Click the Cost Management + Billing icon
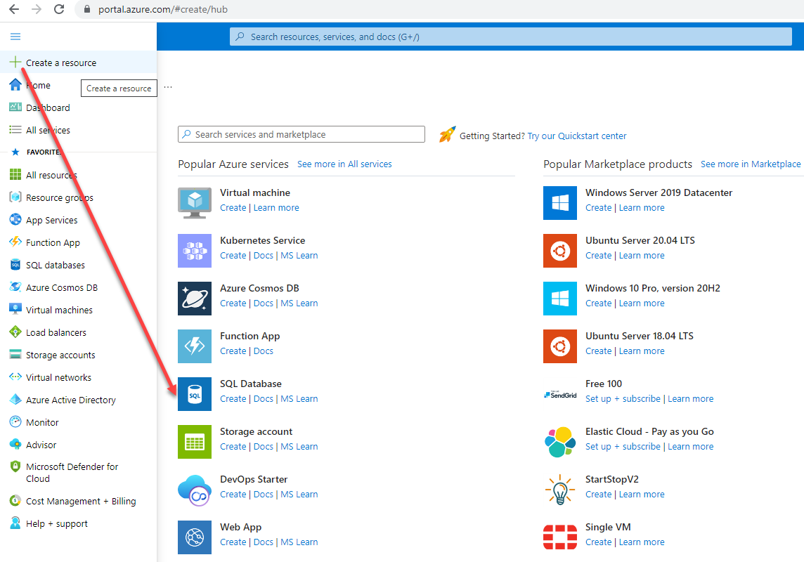Viewport: 804px width, 562px height. [15, 500]
